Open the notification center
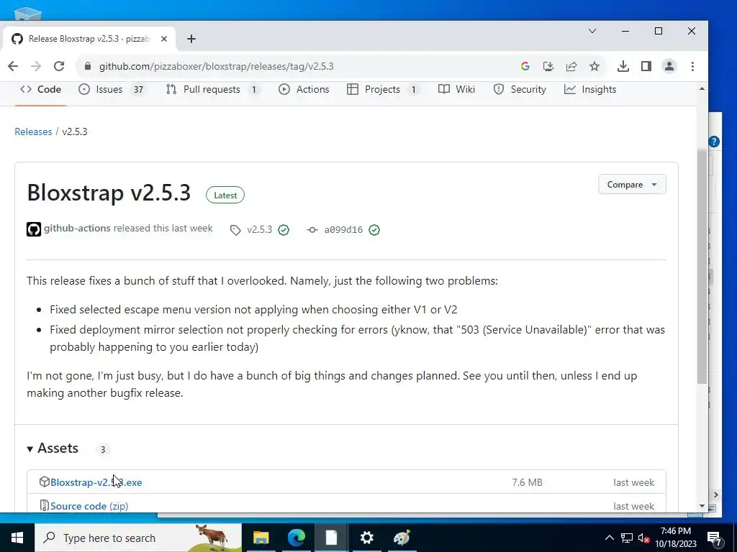Image resolution: width=737 pixels, height=552 pixels. [715, 538]
